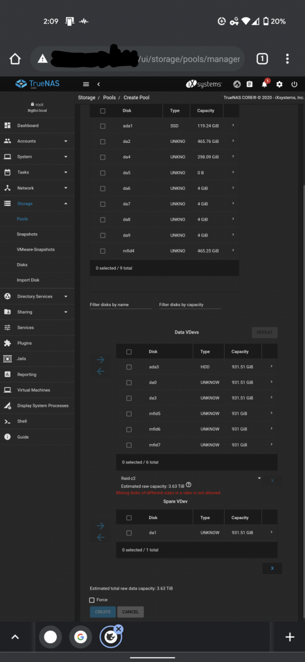Check the da2 disk checkbox
The height and width of the screenshot is (662, 305).
pos(102,141)
